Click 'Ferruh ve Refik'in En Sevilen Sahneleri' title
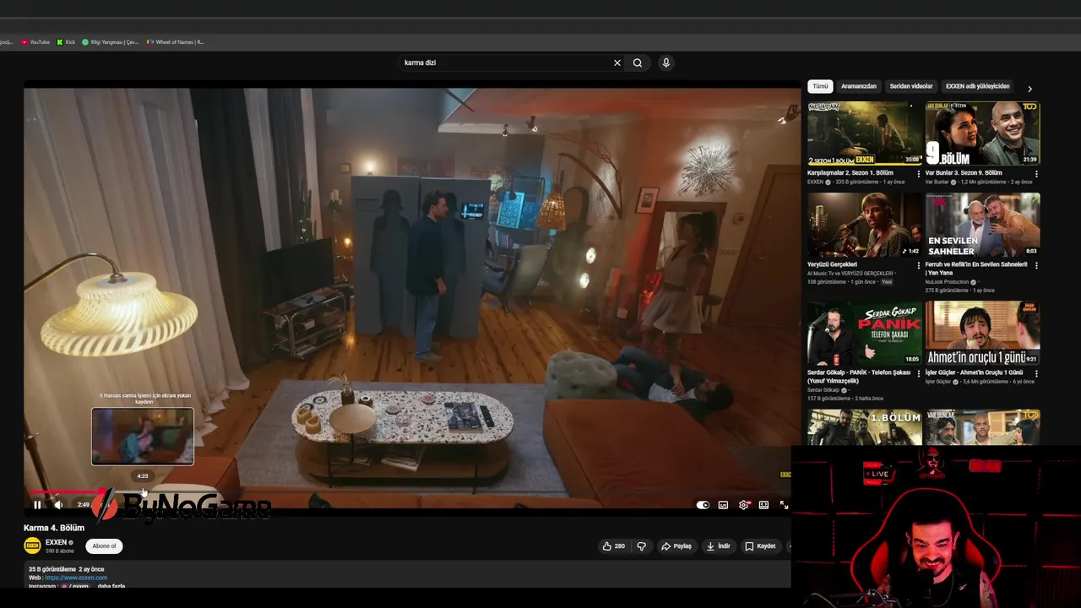The width and height of the screenshot is (1081, 608). 976,268
